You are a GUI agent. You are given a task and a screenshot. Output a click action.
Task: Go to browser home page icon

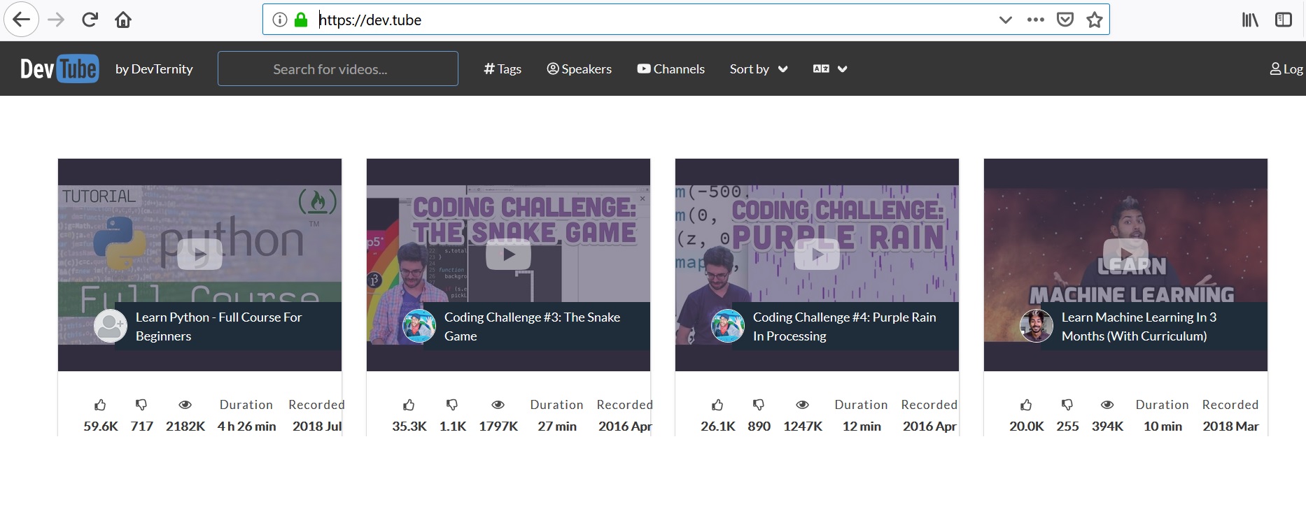coord(123,20)
